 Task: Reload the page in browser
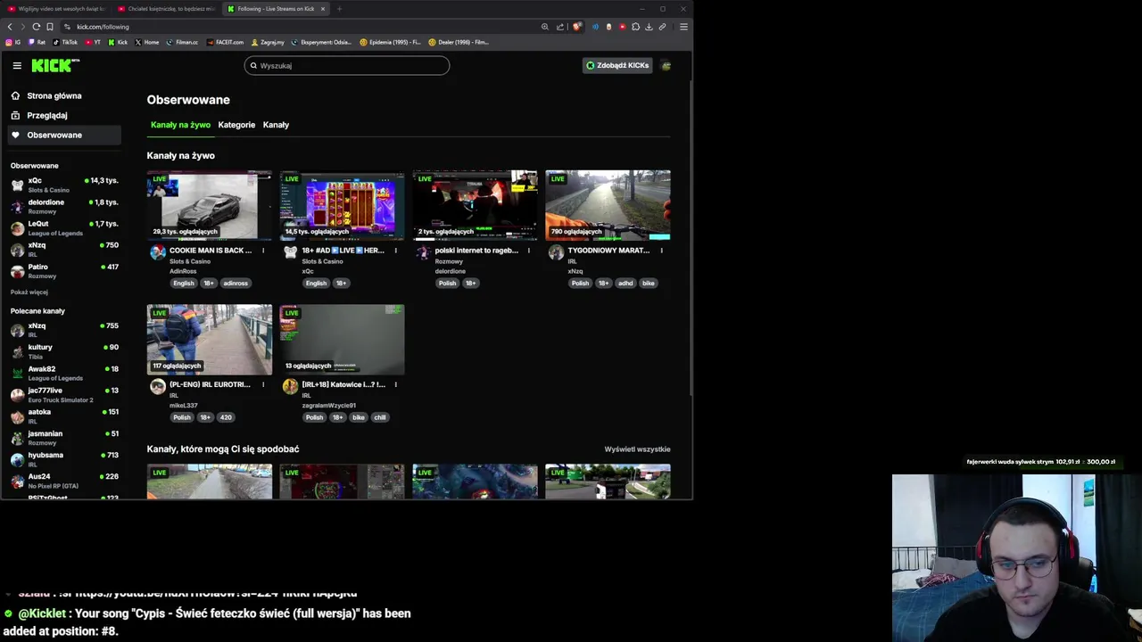[37, 27]
